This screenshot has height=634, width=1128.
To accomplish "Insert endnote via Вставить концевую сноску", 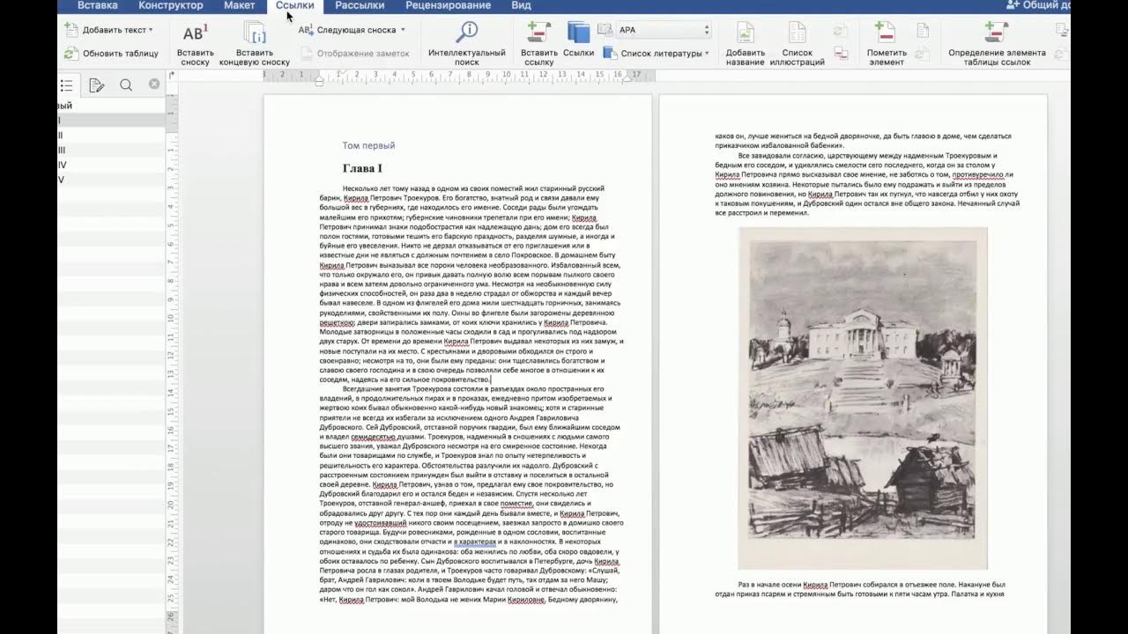I will pos(255,44).
